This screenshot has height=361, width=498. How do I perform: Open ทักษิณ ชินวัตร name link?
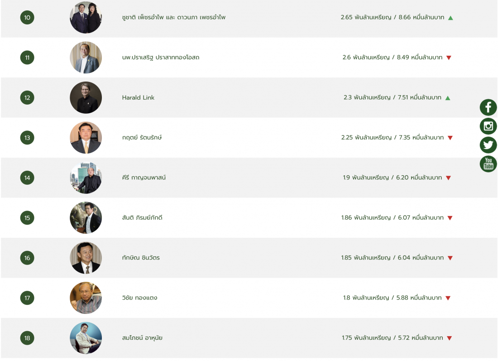[x=141, y=258]
